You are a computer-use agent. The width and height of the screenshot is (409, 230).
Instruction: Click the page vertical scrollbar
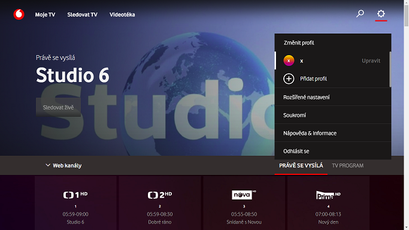coord(406,16)
